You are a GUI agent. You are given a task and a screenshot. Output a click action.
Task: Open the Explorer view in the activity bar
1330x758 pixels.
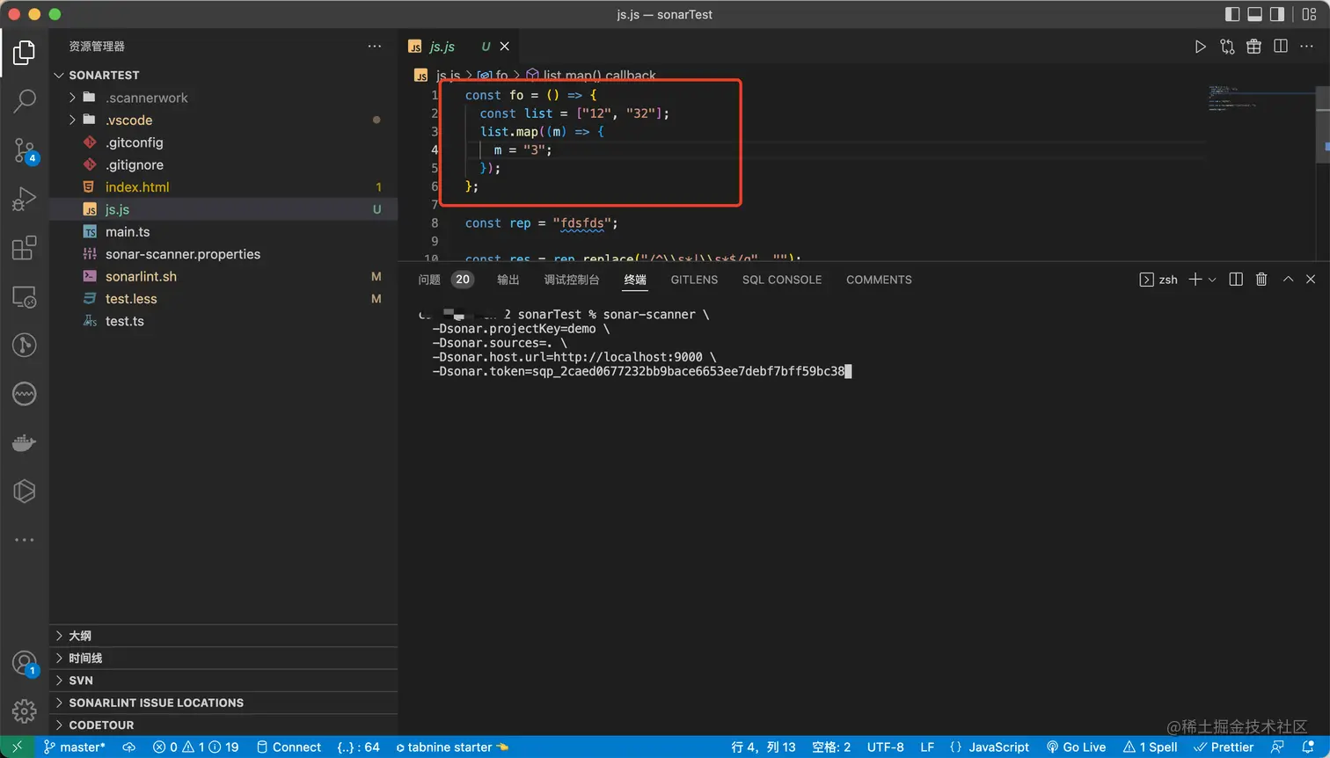point(25,53)
